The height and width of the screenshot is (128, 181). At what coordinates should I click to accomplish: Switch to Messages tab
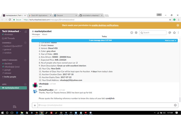click(36, 34)
